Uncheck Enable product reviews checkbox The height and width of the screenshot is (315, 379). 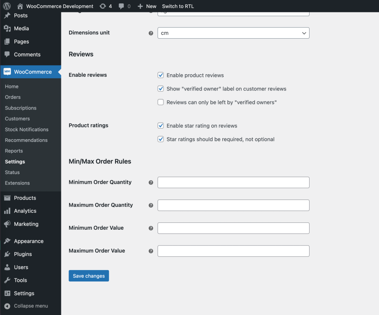160,75
